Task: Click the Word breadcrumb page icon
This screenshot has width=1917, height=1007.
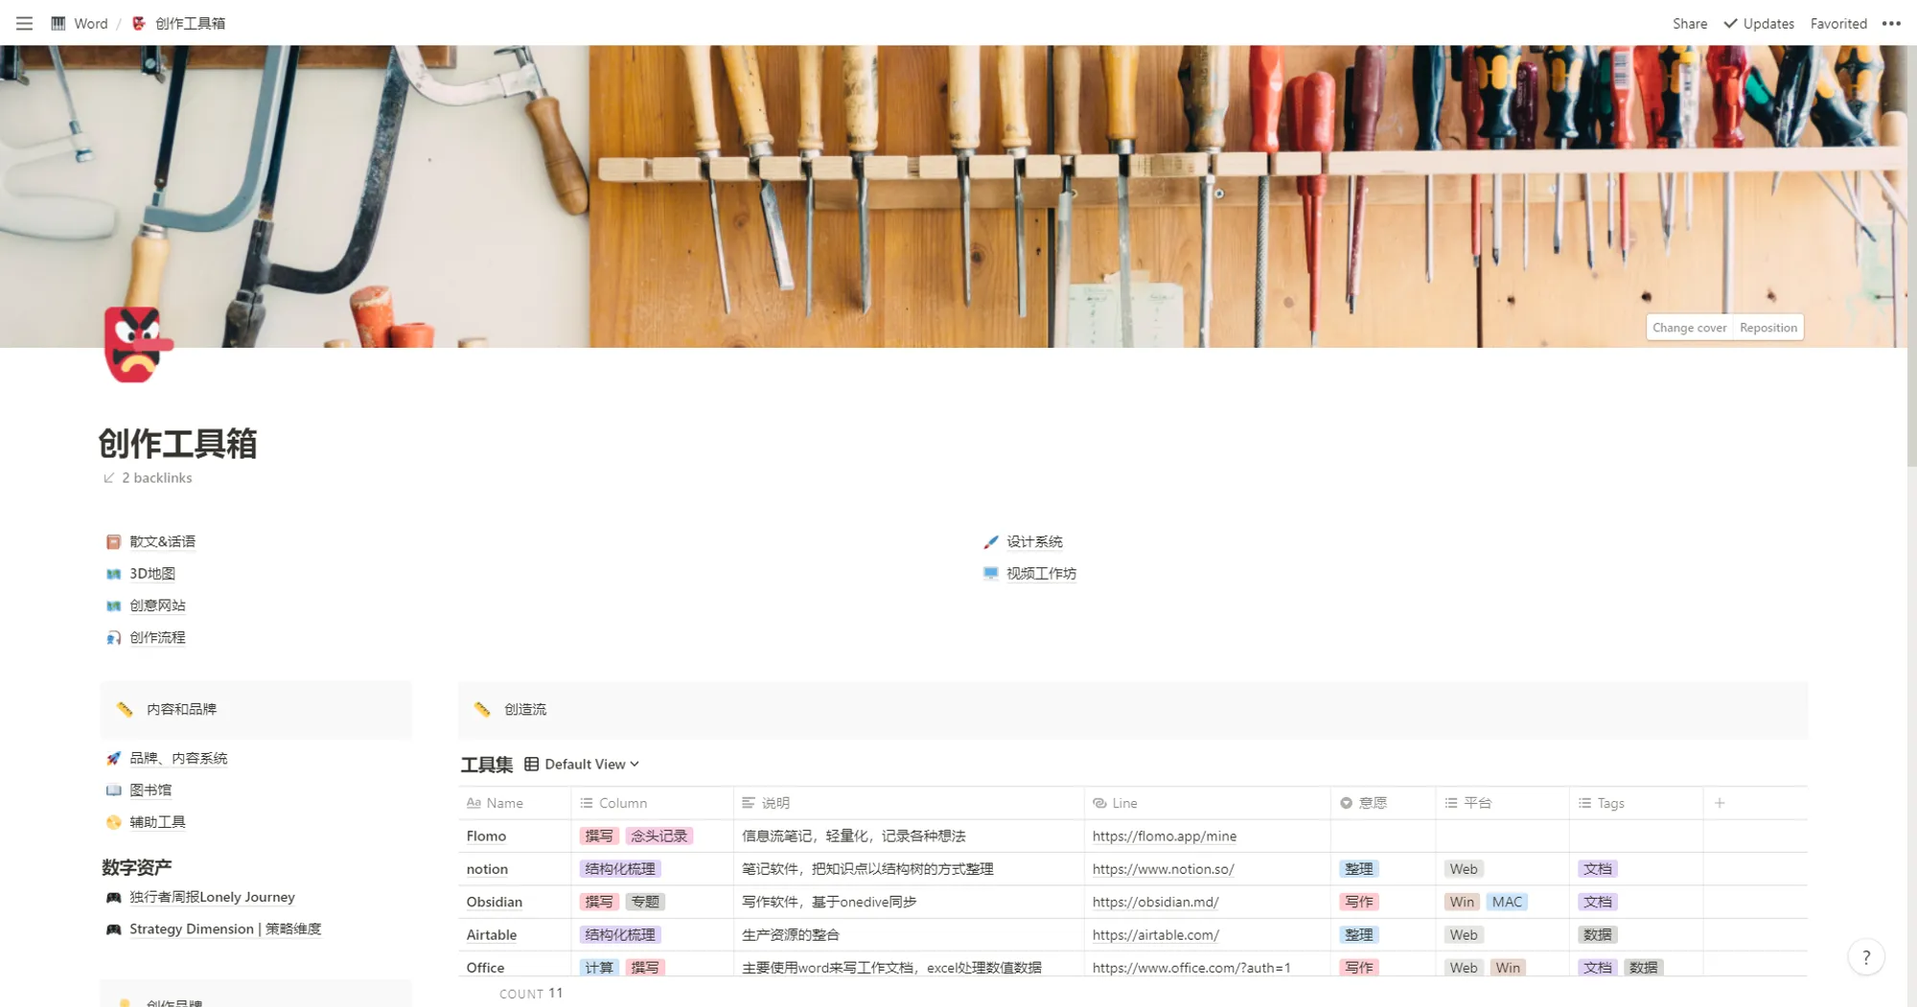Action: (58, 23)
